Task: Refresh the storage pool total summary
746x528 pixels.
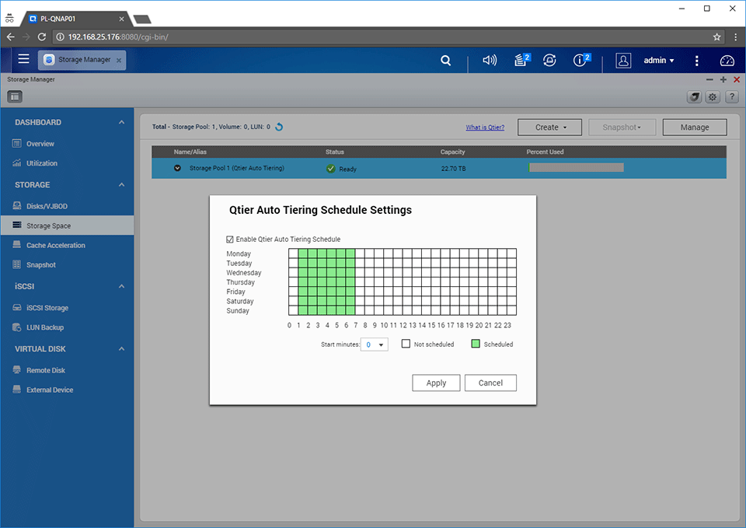Action: (279, 127)
